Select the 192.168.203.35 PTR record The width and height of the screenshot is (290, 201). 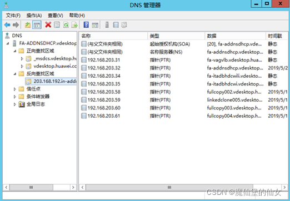click(104, 84)
